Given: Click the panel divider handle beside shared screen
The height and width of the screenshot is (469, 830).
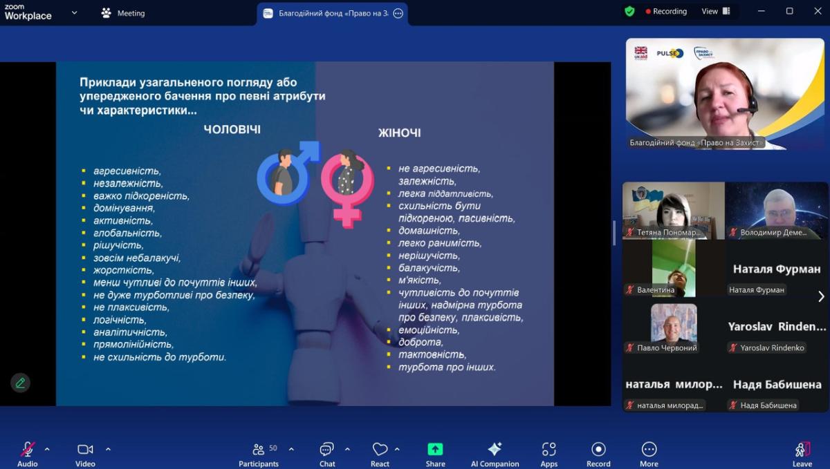Looking at the screenshot, I should (614, 233).
